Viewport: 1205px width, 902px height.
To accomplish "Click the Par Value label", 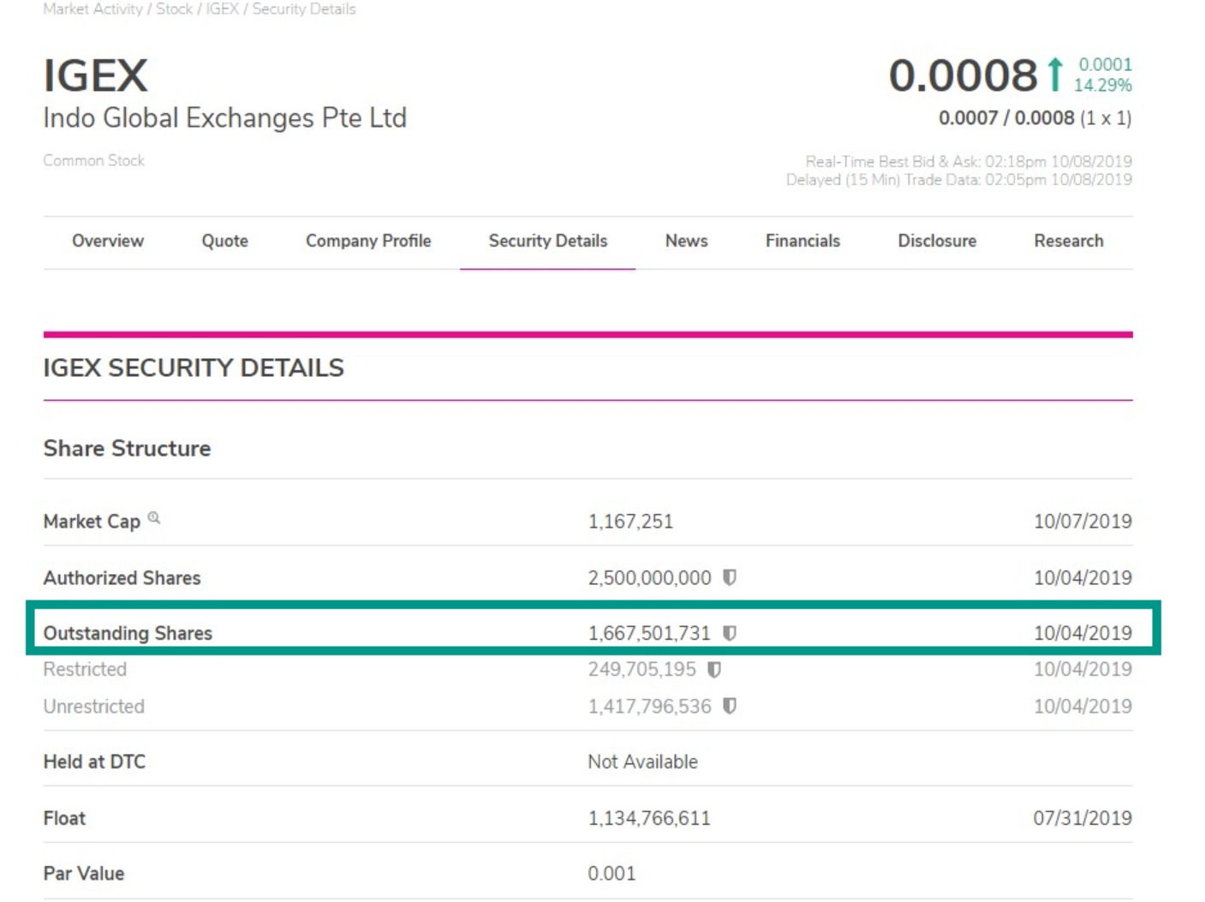I will pos(84,874).
